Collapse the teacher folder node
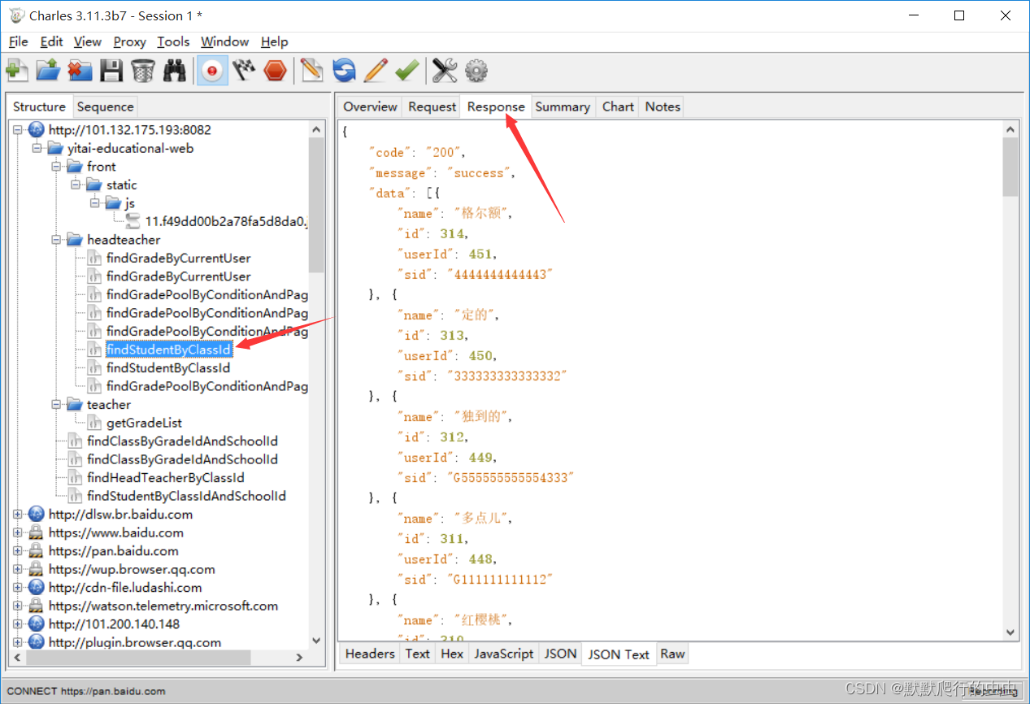 [56, 404]
